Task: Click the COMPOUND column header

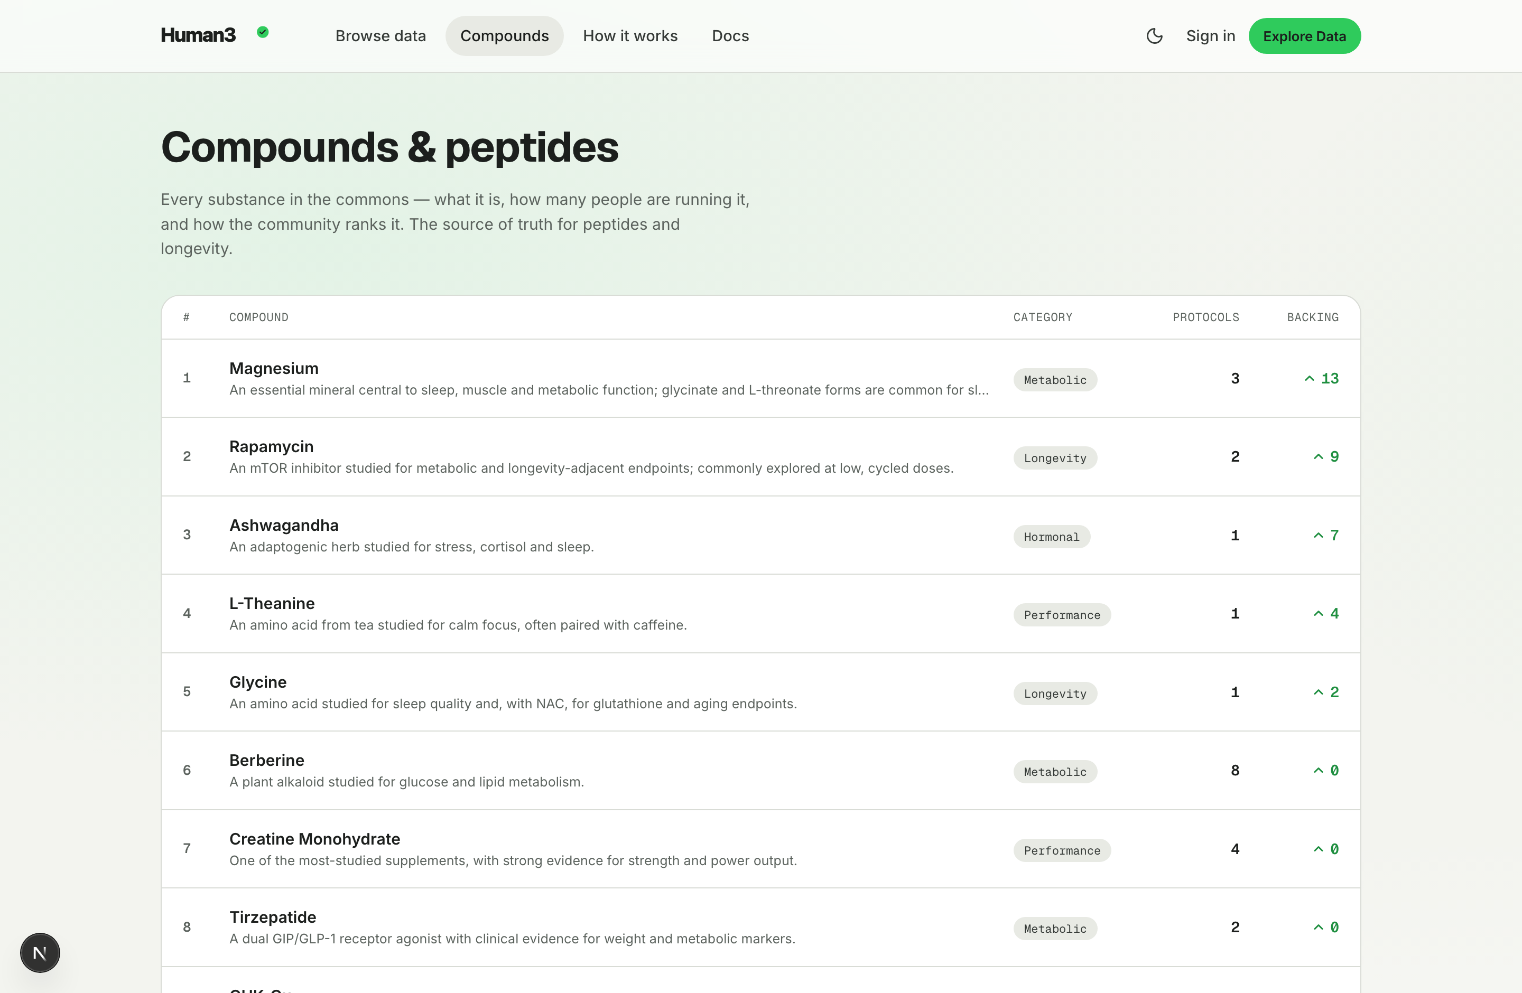Action: pyautogui.click(x=259, y=317)
